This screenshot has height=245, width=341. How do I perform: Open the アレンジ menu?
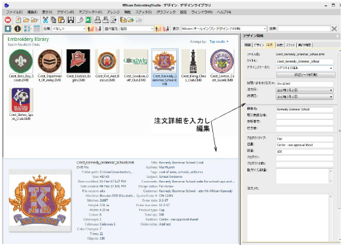tap(113, 12)
